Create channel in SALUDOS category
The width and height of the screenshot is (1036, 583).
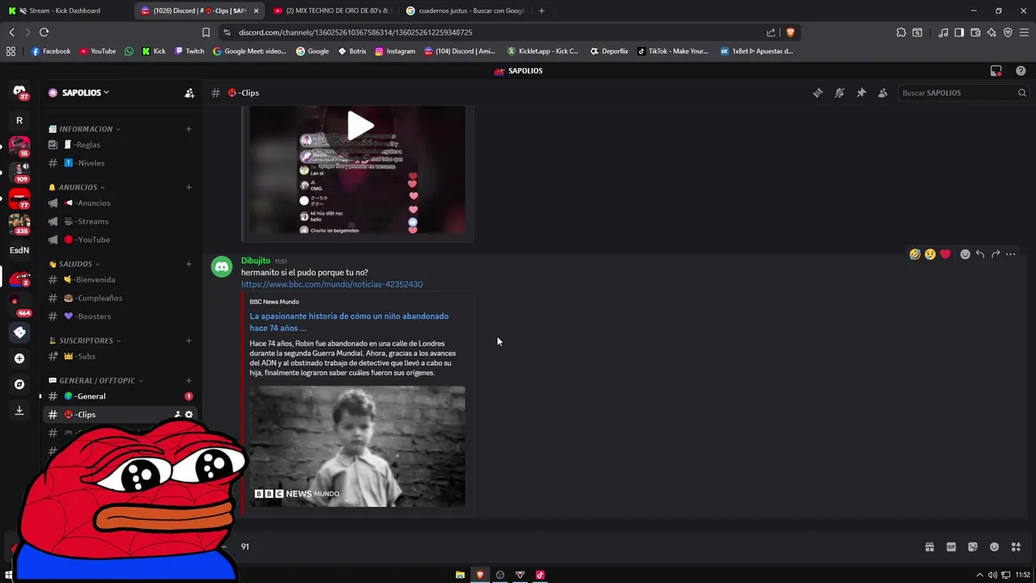click(x=189, y=264)
